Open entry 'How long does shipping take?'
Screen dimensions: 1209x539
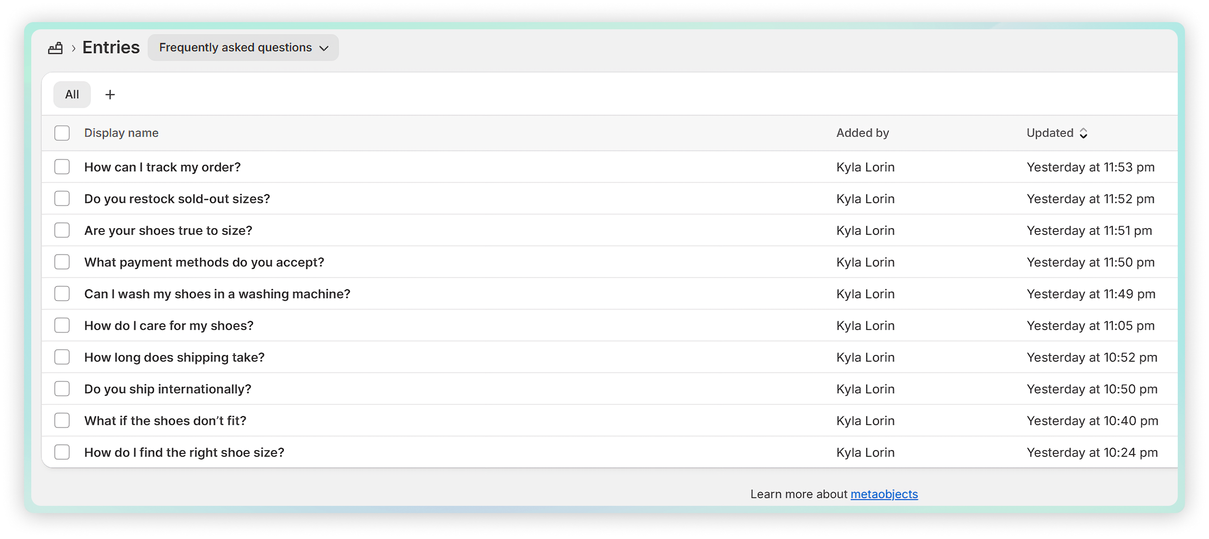coord(175,357)
